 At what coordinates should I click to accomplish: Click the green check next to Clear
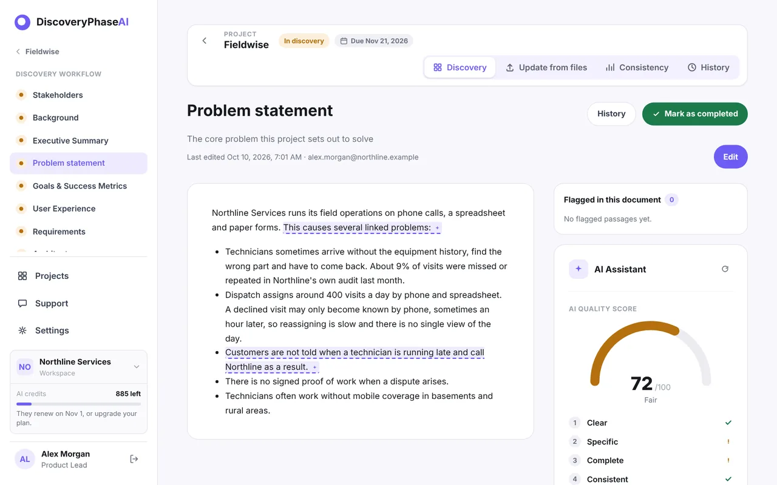pos(728,423)
